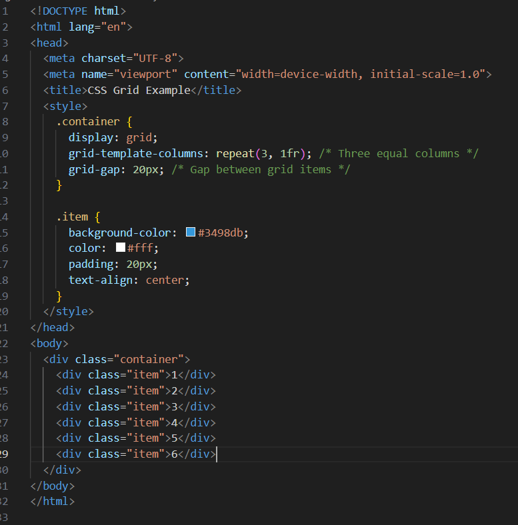Click the closing </body> tag
Viewport: 518px width, 525px height.
52,486
